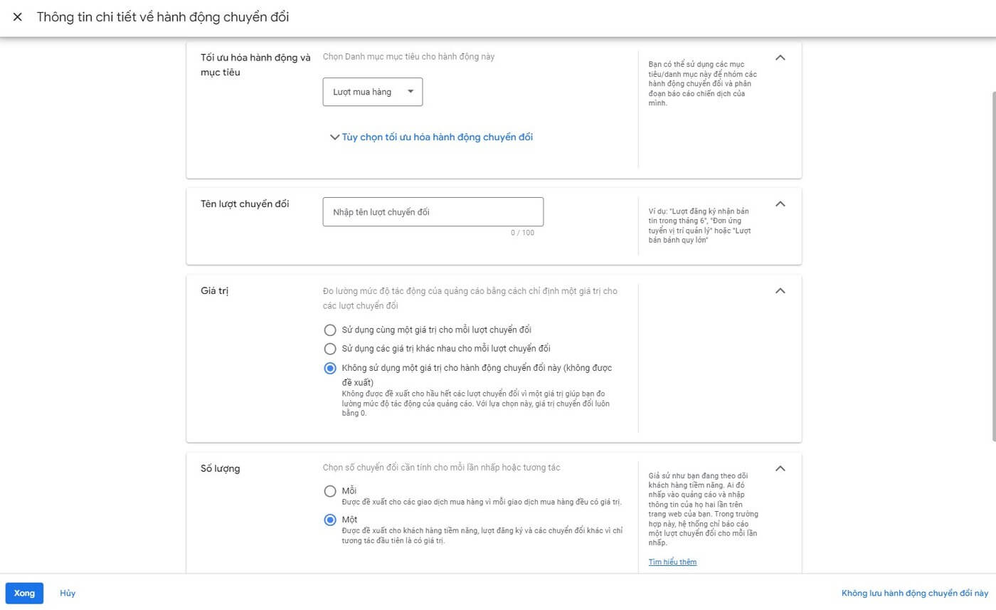Select the "Một" counting option
Image resolution: width=996 pixels, height=610 pixels.
[329, 520]
